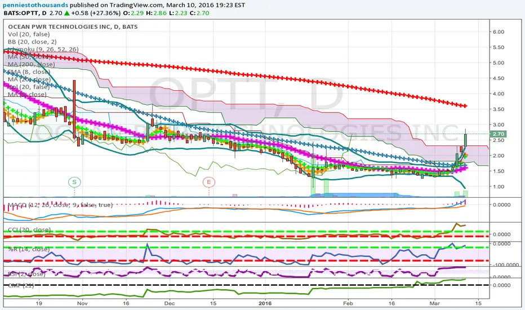Viewport: 525px width, 310px height.
Task: Click the 3.00 price axis label
Action: (x=498, y=125)
